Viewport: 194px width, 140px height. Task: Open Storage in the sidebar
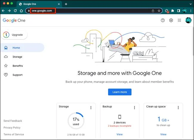[x=17, y=57]
